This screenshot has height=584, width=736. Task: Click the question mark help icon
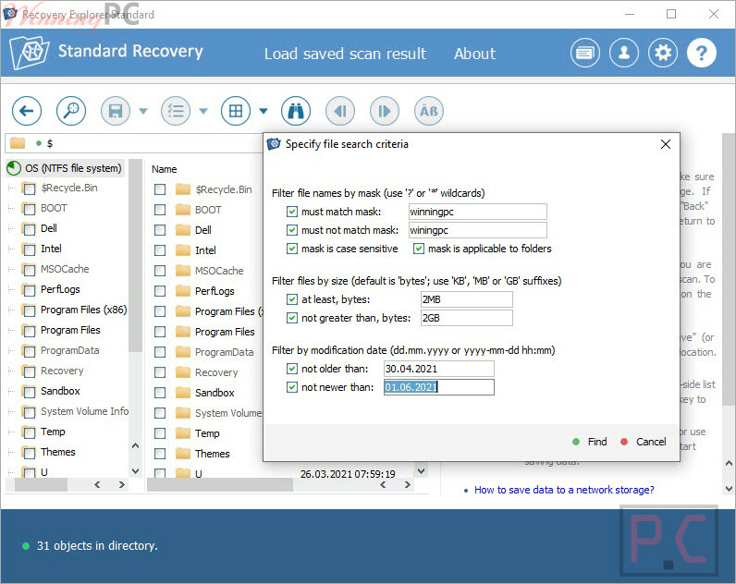click(x=702, y=53)
